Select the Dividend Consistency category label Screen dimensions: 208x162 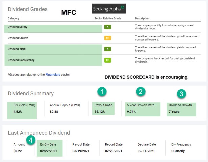pyautogui.click(x=21, y=60)
